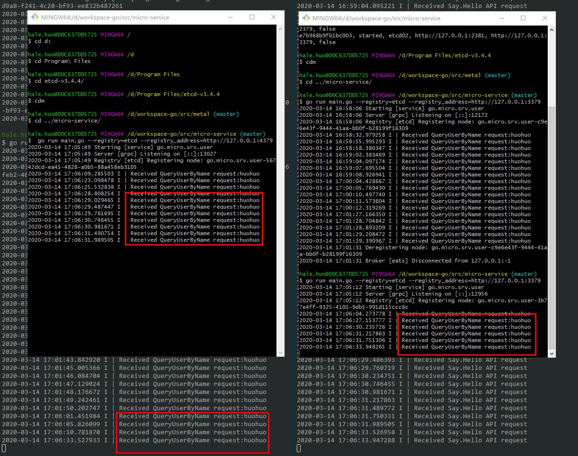Image resolution: width=578 pixels, height=456 pixels.
Task: Click the '$ cd Program\ Files' command line
Action: pyautogui.click(x=59, y=61)
